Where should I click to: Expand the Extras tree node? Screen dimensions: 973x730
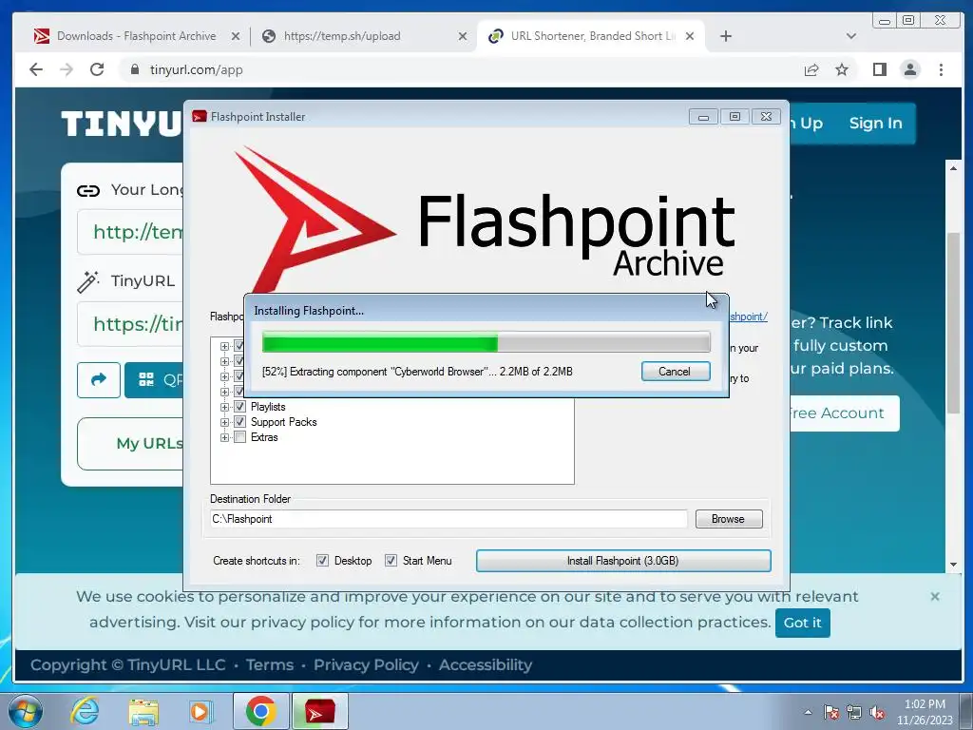point(224,437)
